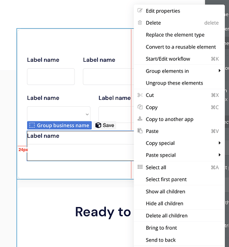This screenshot has height=247, width=229.
Task: Select Convert to a reusable element
Action: coord(181,47)
